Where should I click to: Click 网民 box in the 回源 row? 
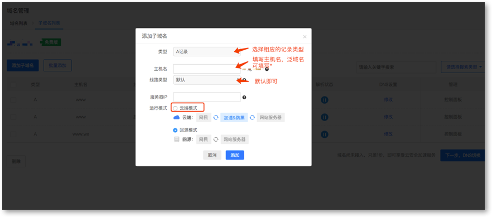tap(204, 139)
